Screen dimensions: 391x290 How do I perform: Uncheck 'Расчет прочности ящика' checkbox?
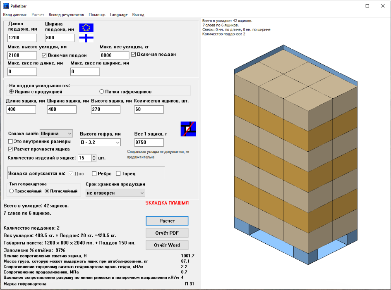click(x=10, y=149)
